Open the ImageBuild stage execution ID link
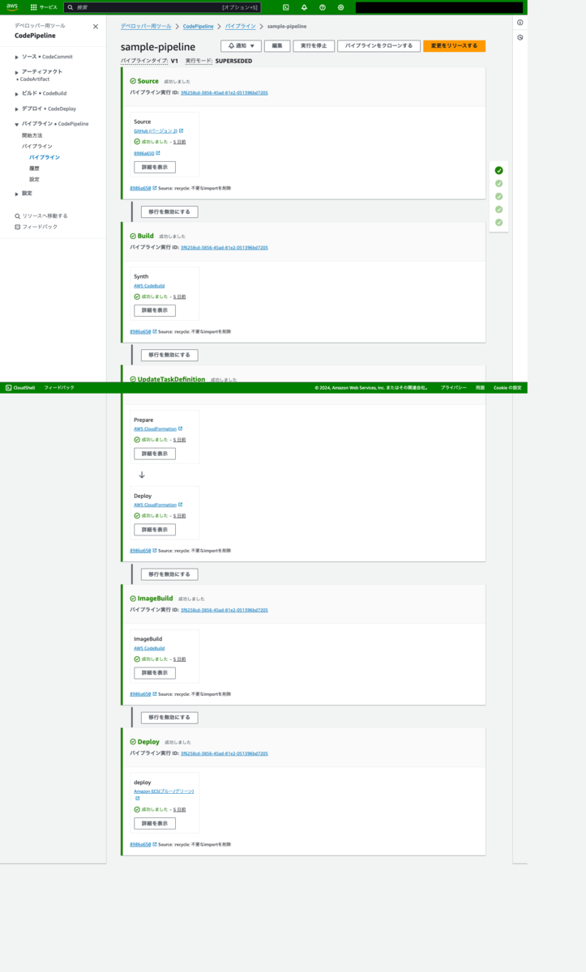The height and width of the screenshot is (972, 586). coord(225,610)
